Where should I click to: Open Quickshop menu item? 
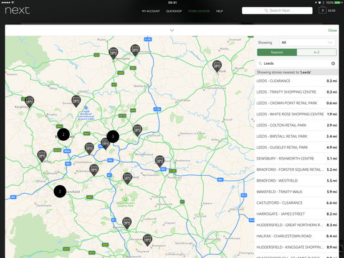(x=174, y=11)
